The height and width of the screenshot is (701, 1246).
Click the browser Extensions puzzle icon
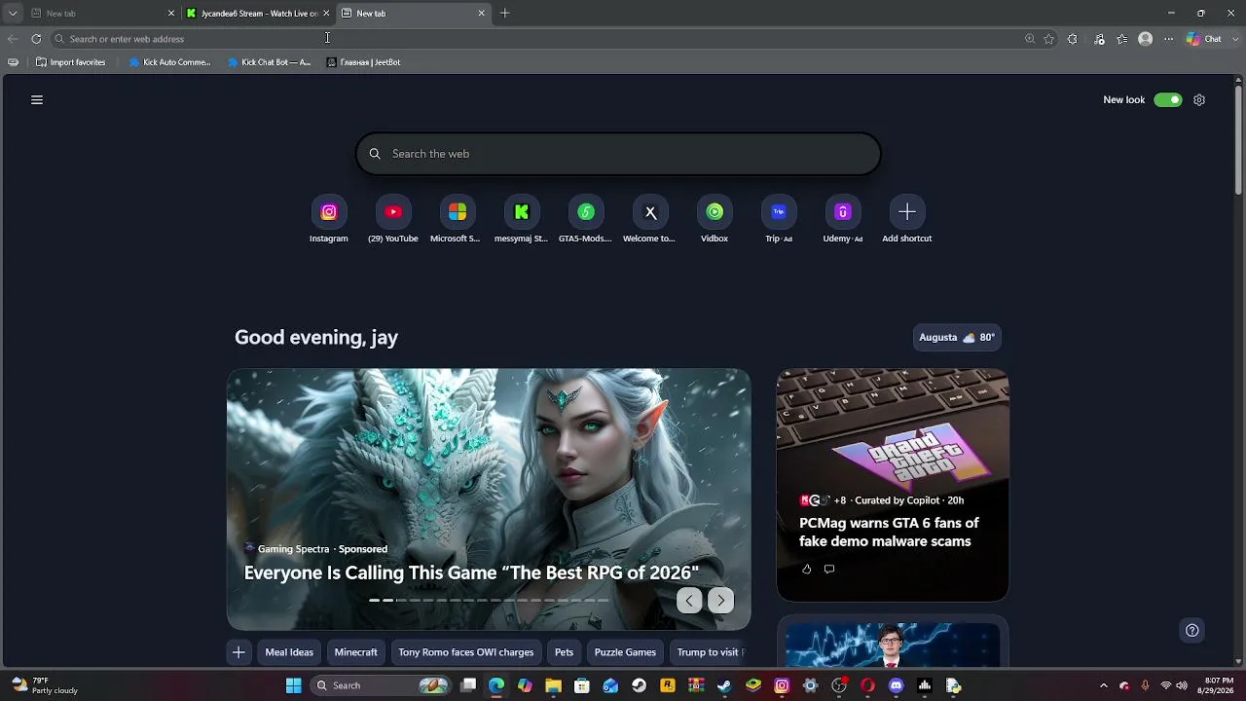pyautogui.click(x=1073, y=39)
